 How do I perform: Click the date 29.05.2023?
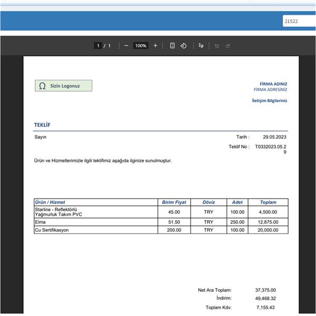[x=274, y=137]
